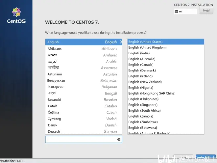This screenshot has height=163, width=217.
Task: Open the Help! button
Action: [206, 11]
